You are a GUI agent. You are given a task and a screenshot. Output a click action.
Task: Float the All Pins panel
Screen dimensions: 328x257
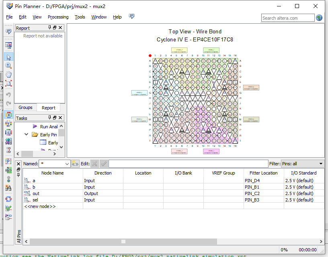tap(18, 169)
